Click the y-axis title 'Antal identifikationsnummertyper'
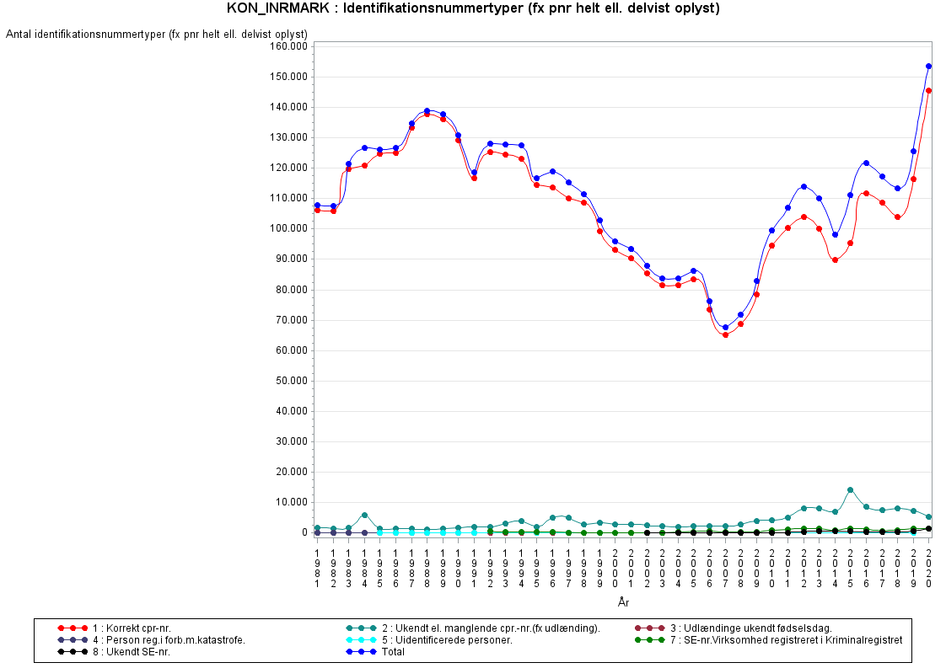The image size is (946, 668). coord(157,35)
